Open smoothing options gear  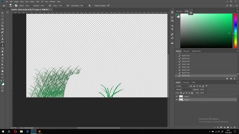pos(90,6)
